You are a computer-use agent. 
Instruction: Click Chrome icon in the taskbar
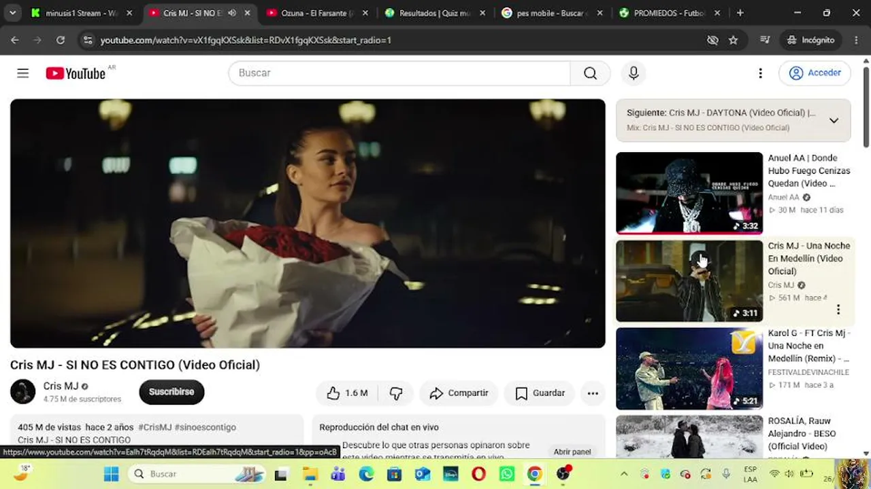tap(535, 473)
